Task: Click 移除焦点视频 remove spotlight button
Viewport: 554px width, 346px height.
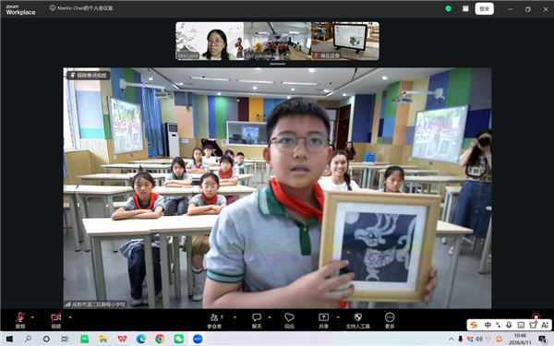Action: point(89,76)
